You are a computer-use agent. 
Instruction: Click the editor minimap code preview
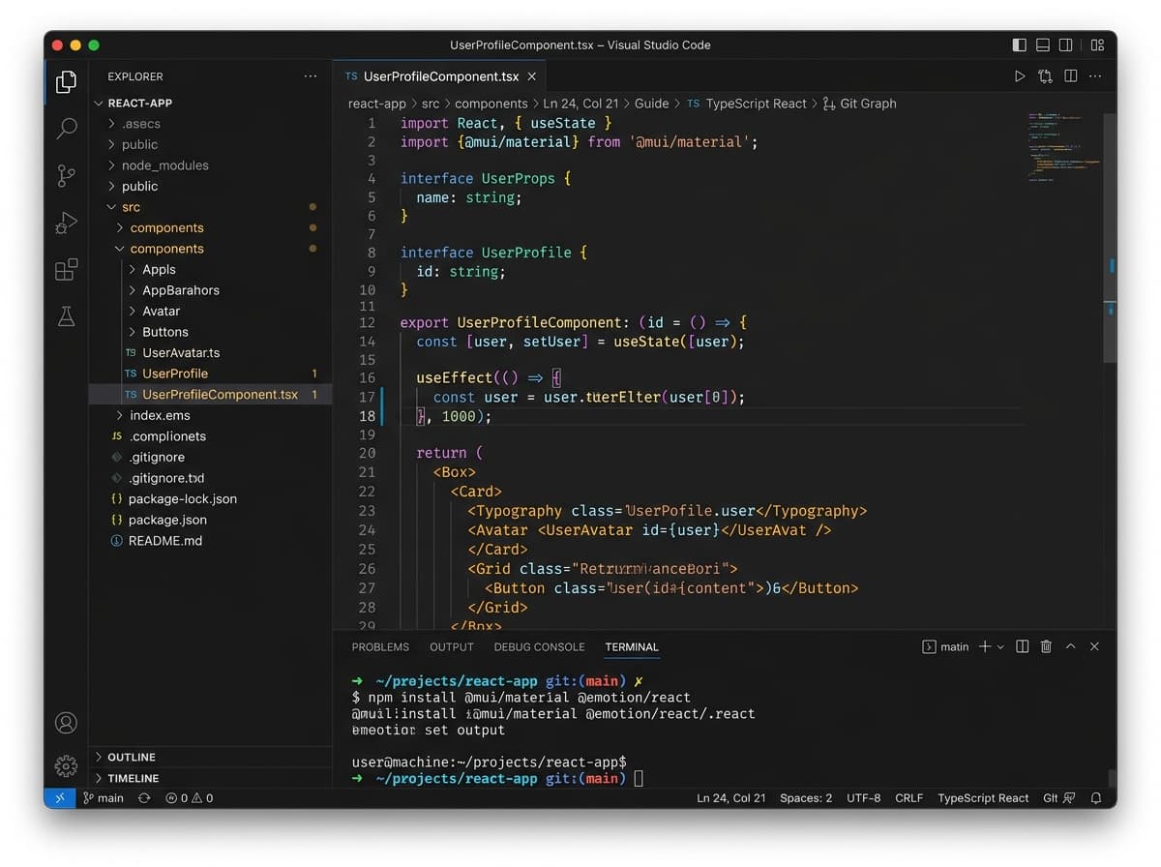pos(1064,147)
